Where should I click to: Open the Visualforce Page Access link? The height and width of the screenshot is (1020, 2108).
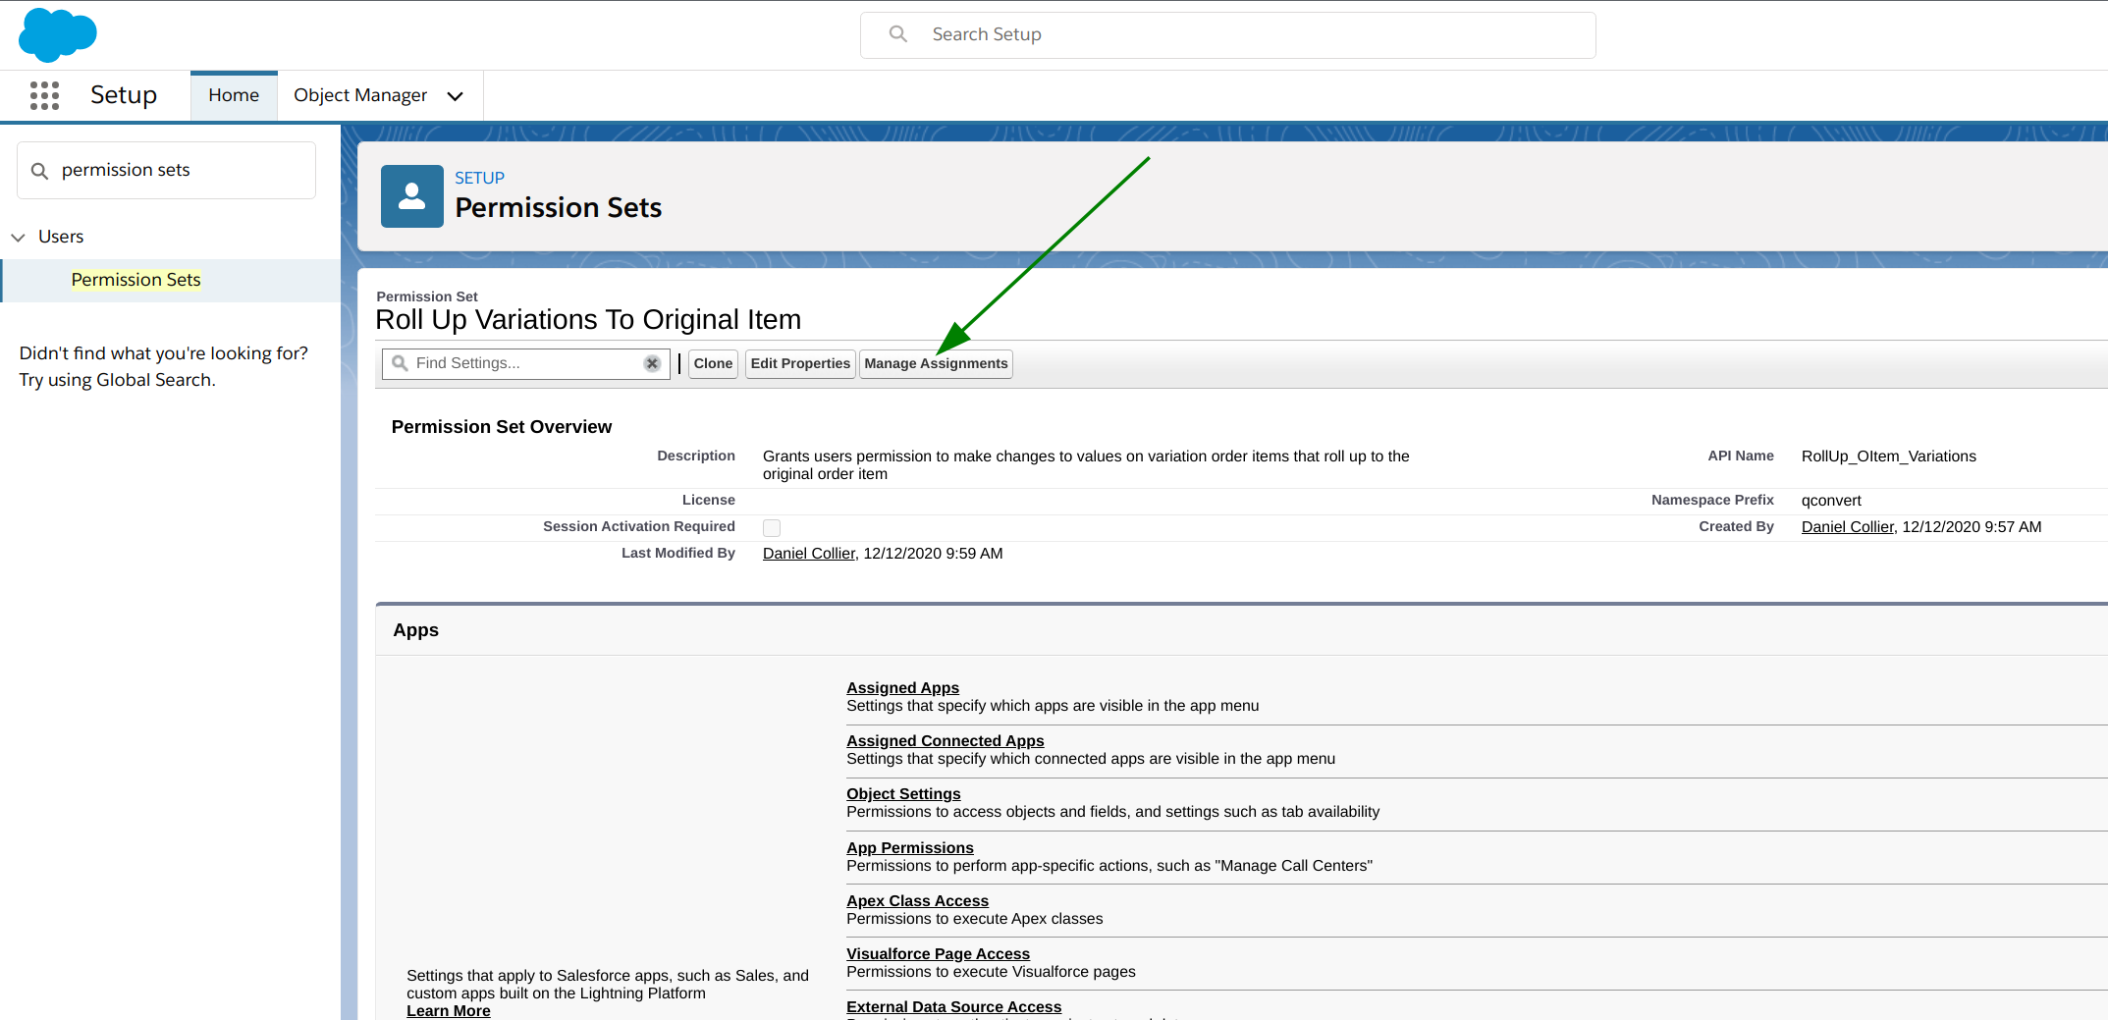[x=938, y=954]
